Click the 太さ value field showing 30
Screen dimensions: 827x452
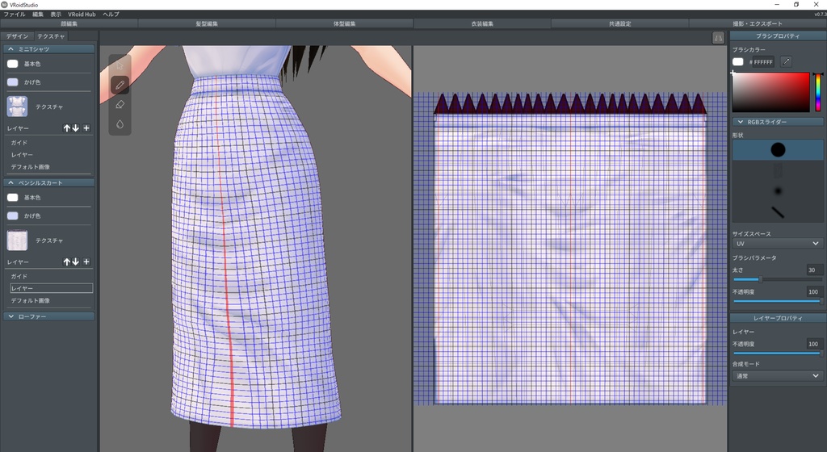pyautogui.click(x=814, y=270)
